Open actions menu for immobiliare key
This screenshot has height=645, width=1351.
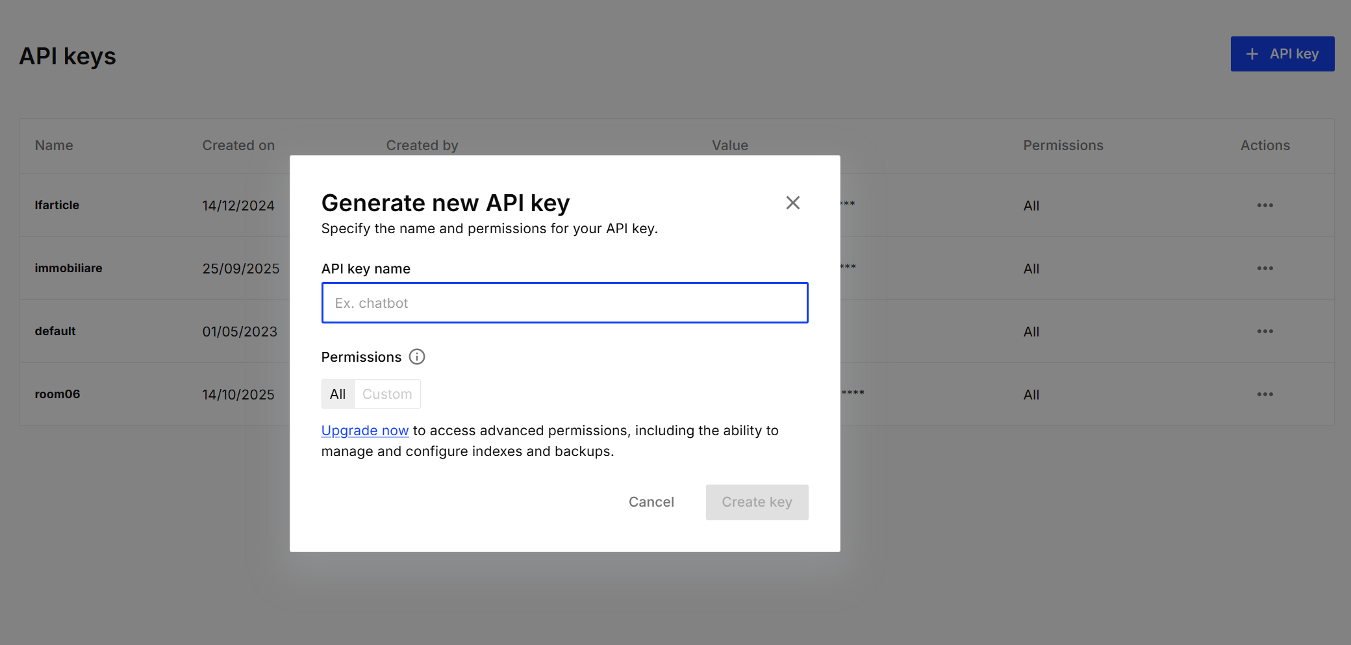pyautogui.click(x=1265, y=268)
